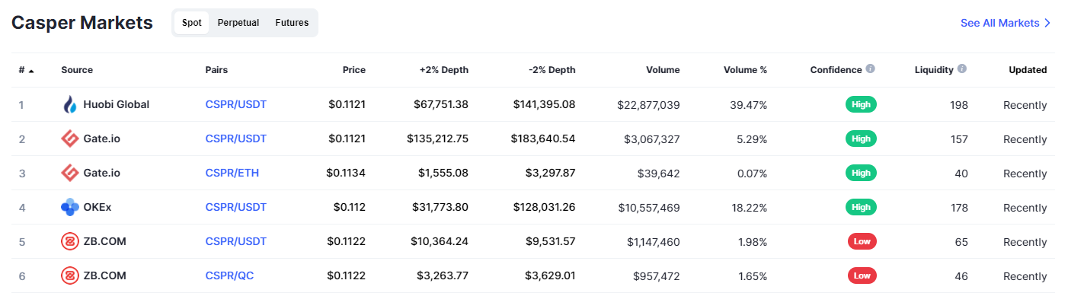The image size is (1068, 293).
Task: Click the Gate.io logo in CSPR/ETH row
Action: pyautogui.click(x=70, y=173)
